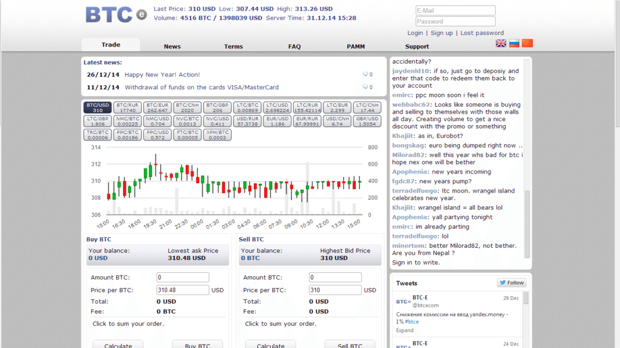Open the PAMM tab
Viewport: 620px width, 348px height.
click(x=355, y=46)
